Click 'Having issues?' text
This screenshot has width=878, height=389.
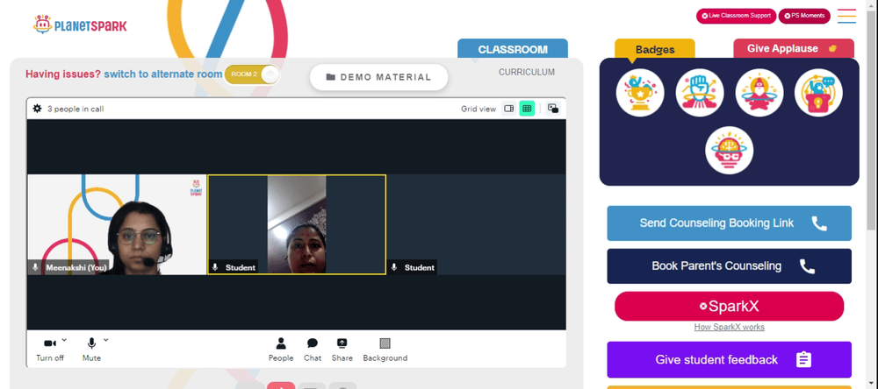[x=63, y=74]
